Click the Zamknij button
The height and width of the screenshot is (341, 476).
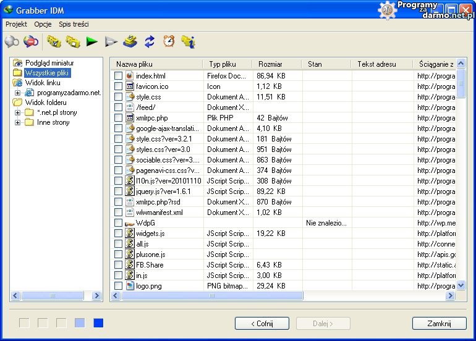tap(439, 324)
